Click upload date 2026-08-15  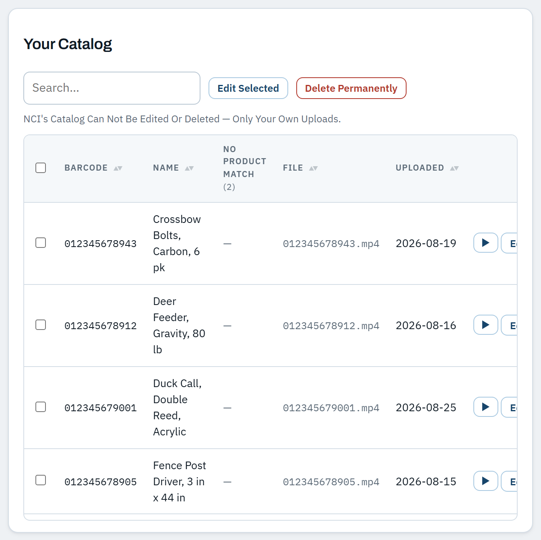coord(426,482)
